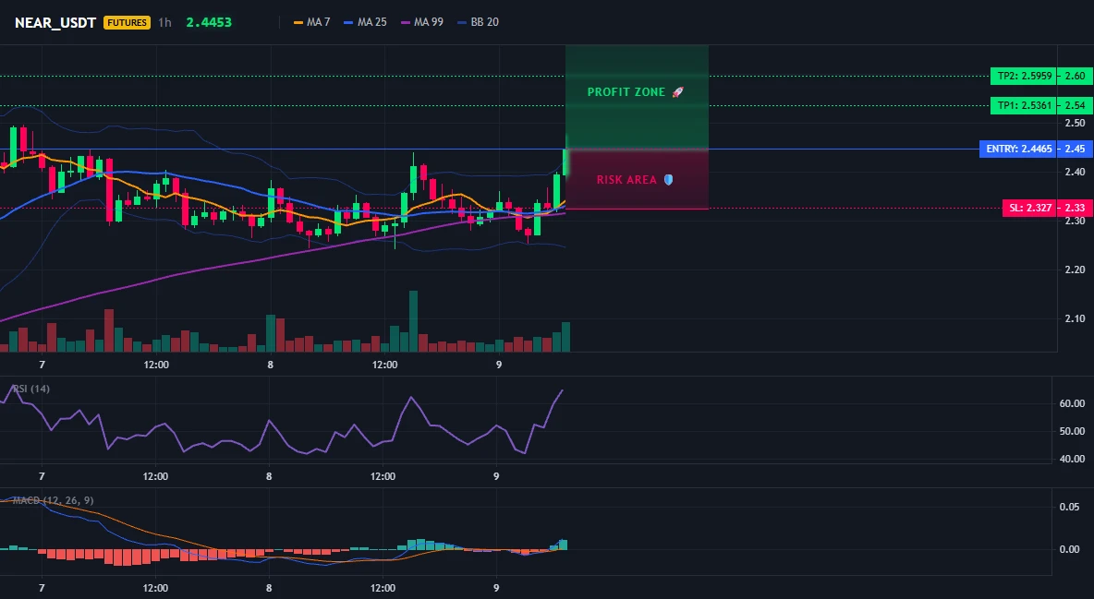
Task: Click the latest green candle at entry line
Action: pos(565,162)
